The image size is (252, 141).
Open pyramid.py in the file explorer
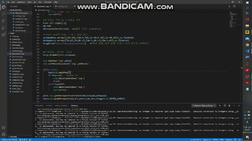[x=17, y=65]
